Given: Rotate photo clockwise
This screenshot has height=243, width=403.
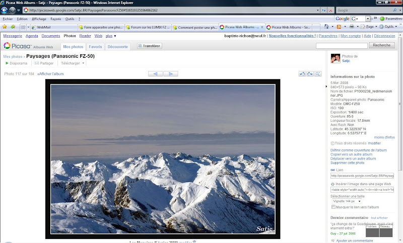Looking at the screenshot, I should [310, 74].
